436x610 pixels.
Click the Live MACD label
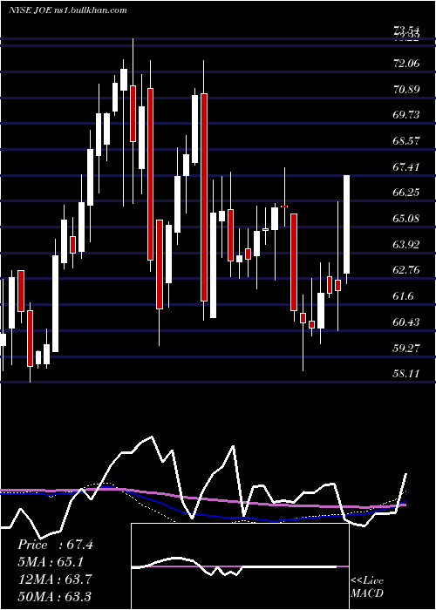[x=367, y=587]
